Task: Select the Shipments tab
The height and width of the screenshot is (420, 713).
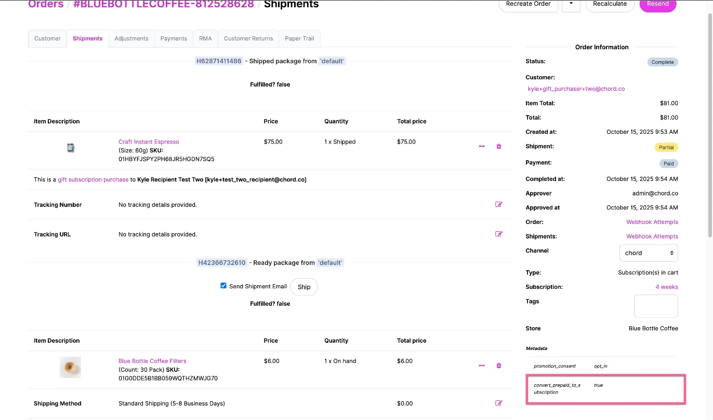Action: (87, 38)
